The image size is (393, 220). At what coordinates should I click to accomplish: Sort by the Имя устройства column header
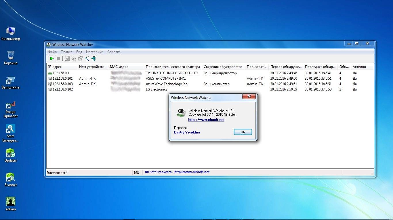93,67
